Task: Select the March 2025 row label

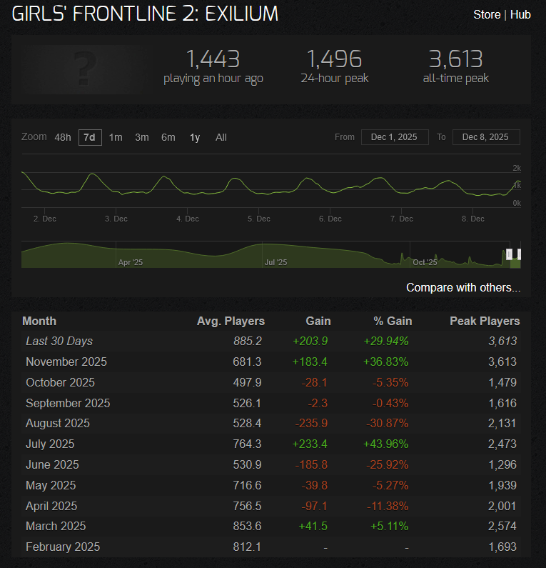Action: [x=56, y=526]
